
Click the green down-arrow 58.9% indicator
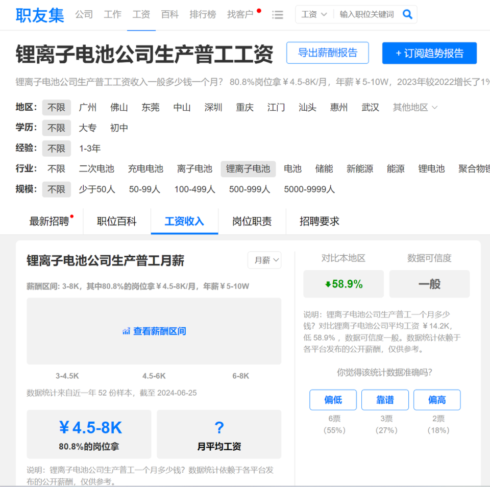pos(344,284)
